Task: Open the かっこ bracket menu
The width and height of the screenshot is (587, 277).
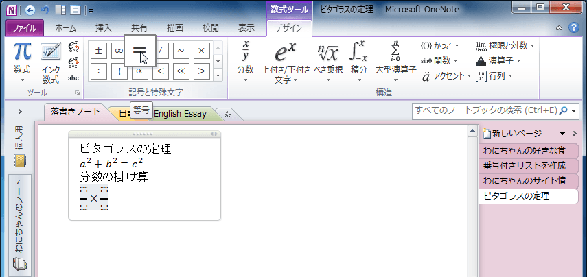Action: [440, 46]
